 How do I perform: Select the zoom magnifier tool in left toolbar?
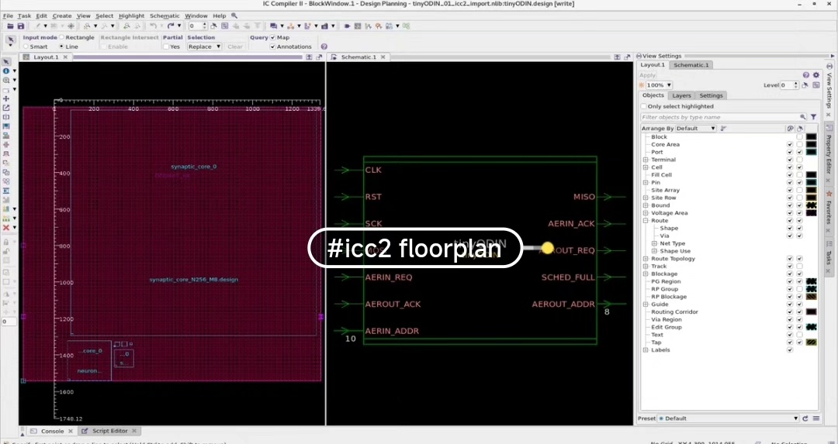point(6,80)
